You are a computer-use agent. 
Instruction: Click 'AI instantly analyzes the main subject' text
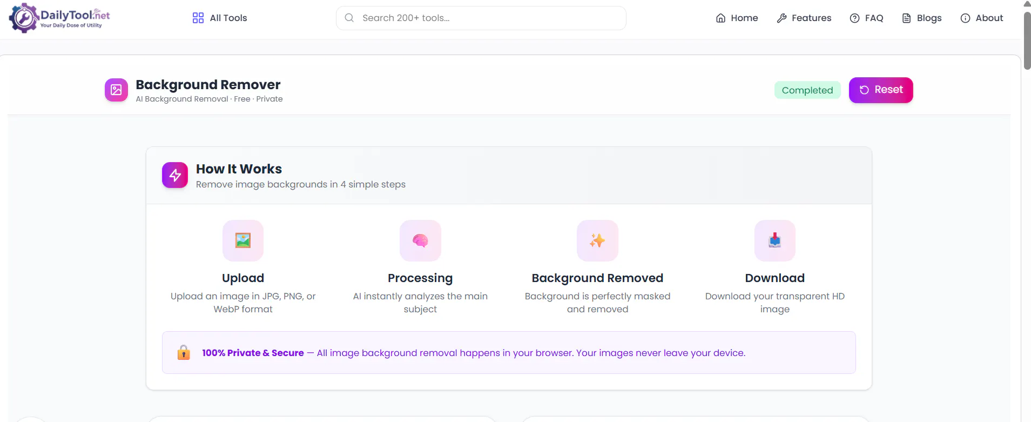pos(420,303)
